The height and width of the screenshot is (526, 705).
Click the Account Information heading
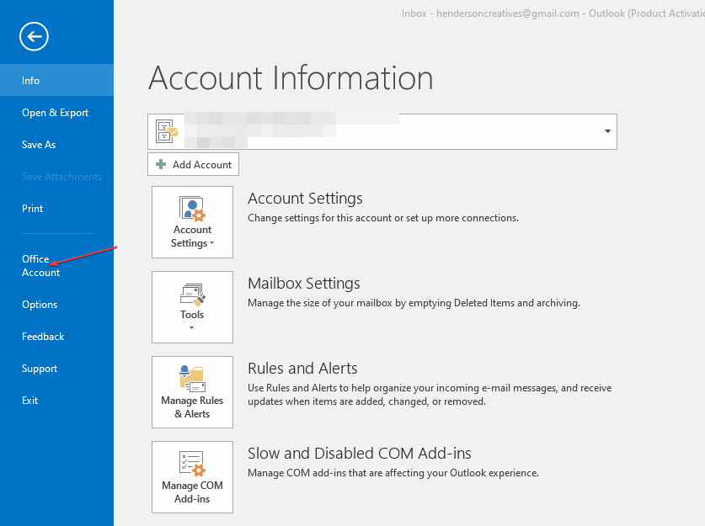291,77
